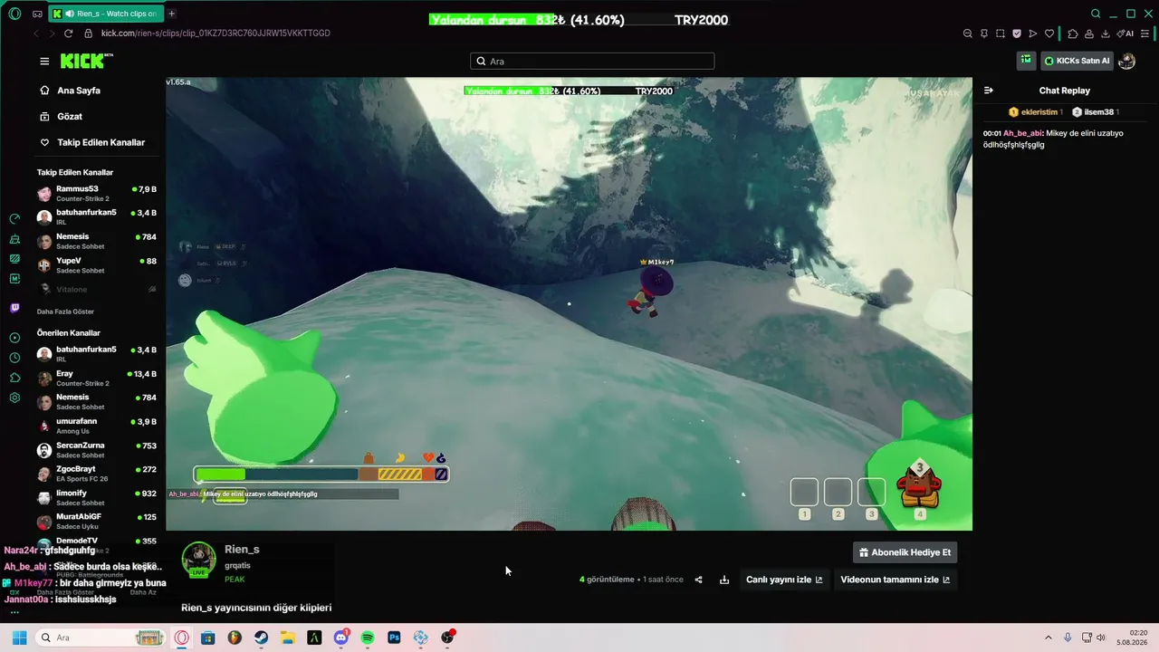
Task: Open the browser AI assistant
Action: pos(1125,34)
